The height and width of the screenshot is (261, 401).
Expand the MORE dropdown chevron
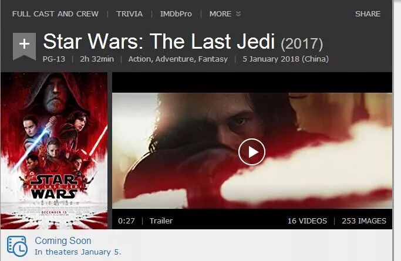tap(238, 14)
